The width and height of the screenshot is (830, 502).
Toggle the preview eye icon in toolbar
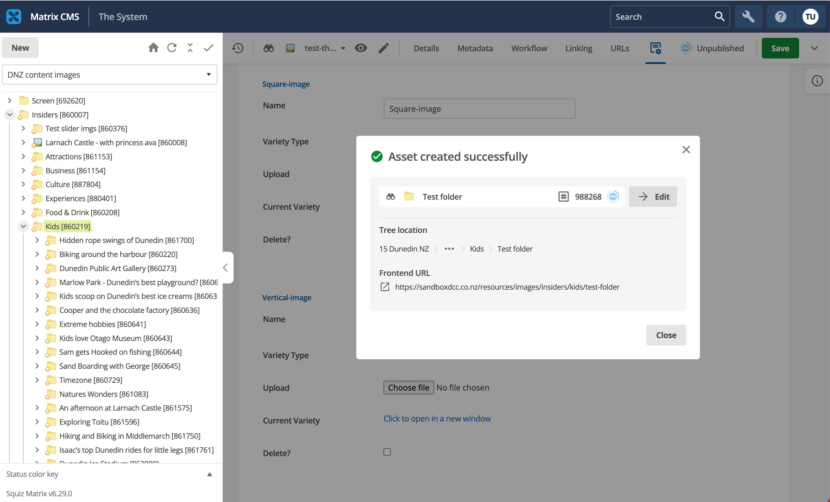click(x=360, y=48)
